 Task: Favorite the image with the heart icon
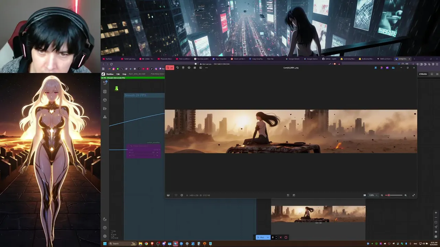[x=176, y=195]
